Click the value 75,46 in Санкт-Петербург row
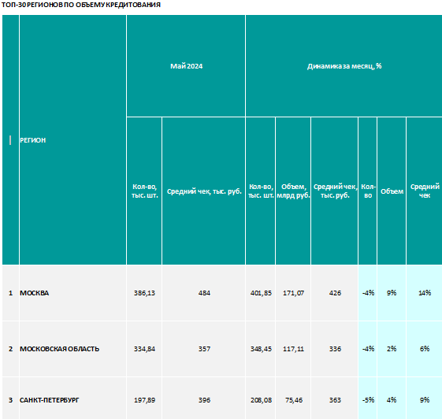The image size is (442, 419). point(294,400)
